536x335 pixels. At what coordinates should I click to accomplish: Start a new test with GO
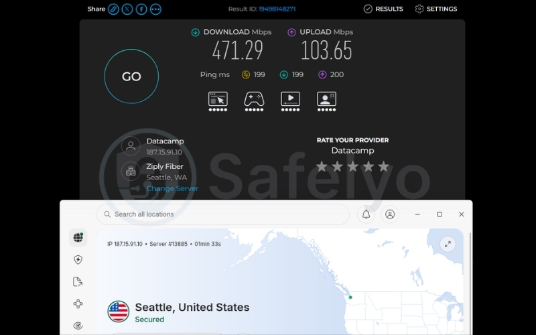(131, 76)
